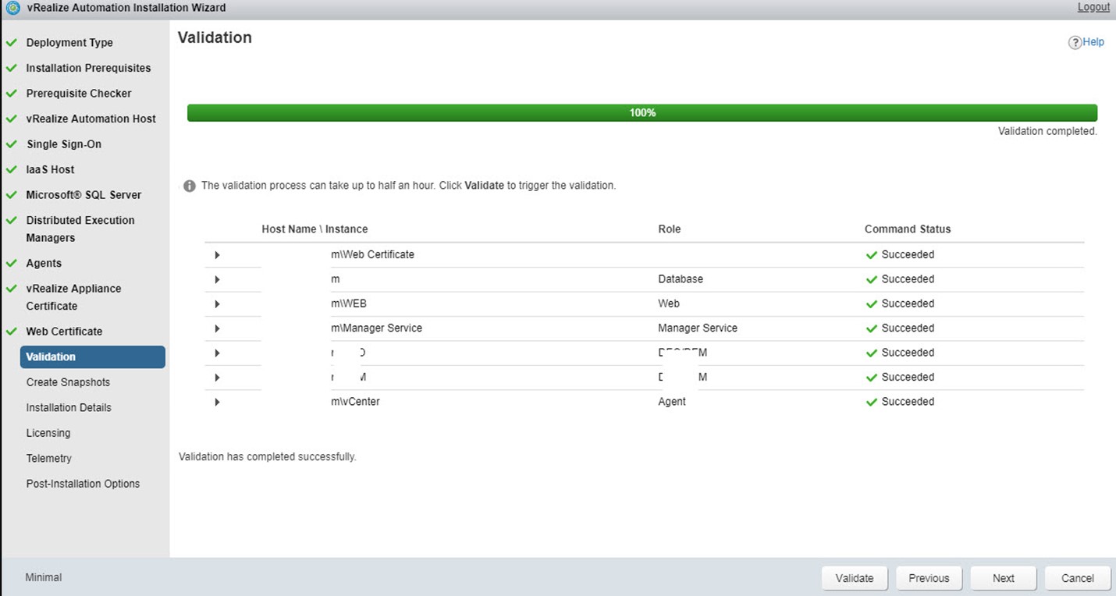The height and width of the screenshot is (596, 1116).
Task: Click the Role column header
Action: tap(670, 229)
